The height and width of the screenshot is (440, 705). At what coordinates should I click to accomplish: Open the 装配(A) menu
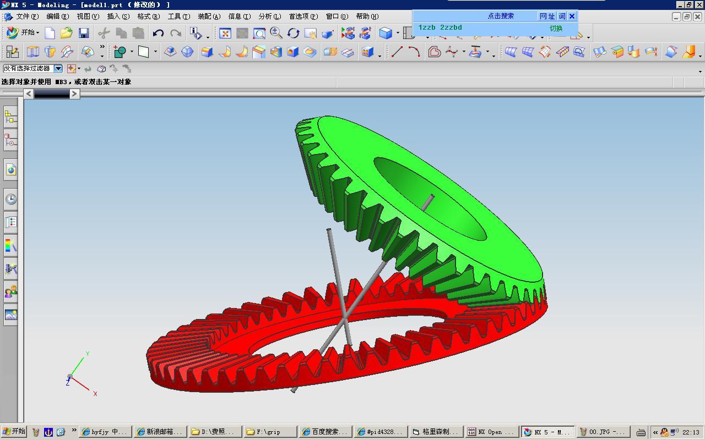(x=209, y=16)
